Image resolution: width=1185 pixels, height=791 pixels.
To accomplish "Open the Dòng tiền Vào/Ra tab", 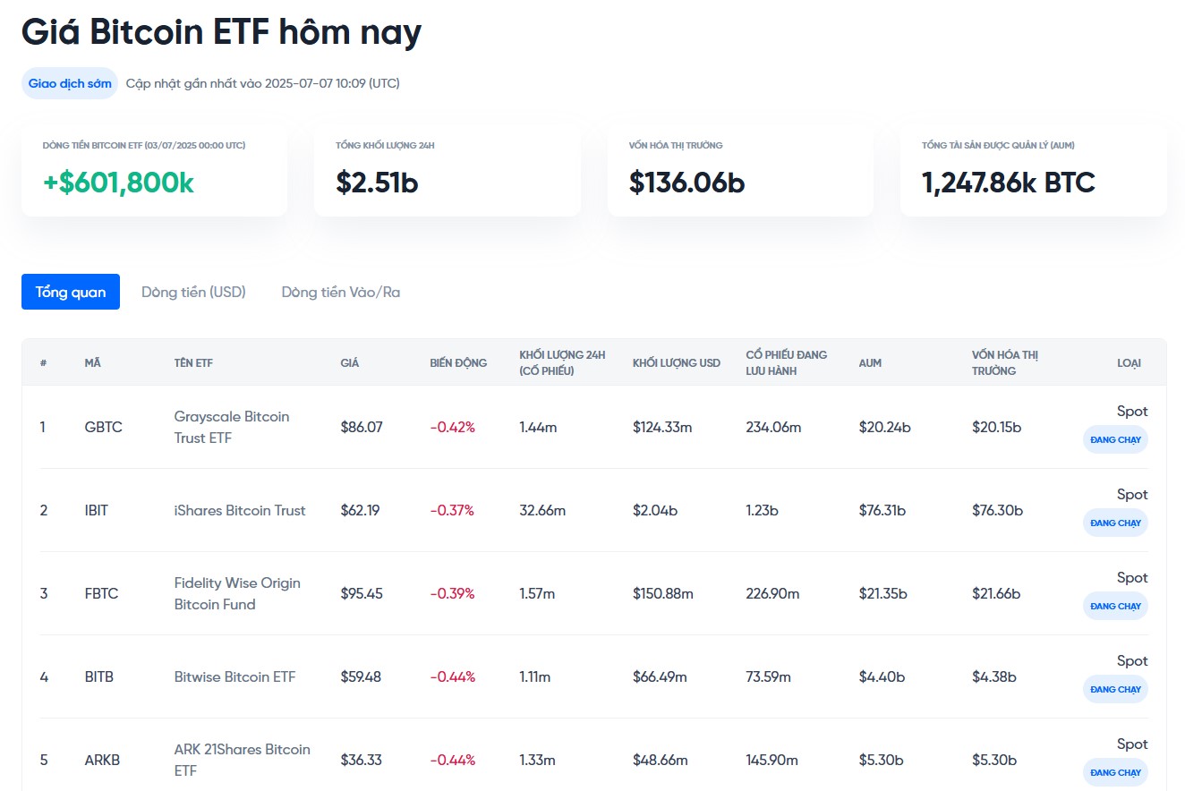I will point(340,292).
